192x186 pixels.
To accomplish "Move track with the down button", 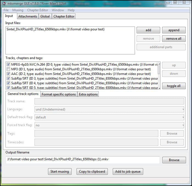I will tap(174, 74).
